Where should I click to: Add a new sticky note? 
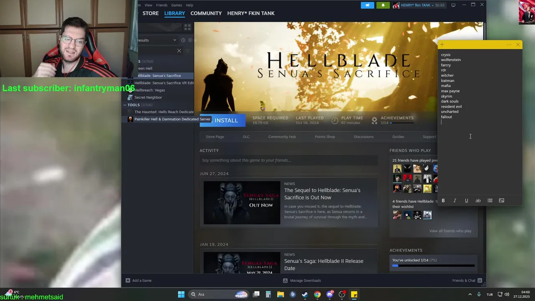[442, 45]
